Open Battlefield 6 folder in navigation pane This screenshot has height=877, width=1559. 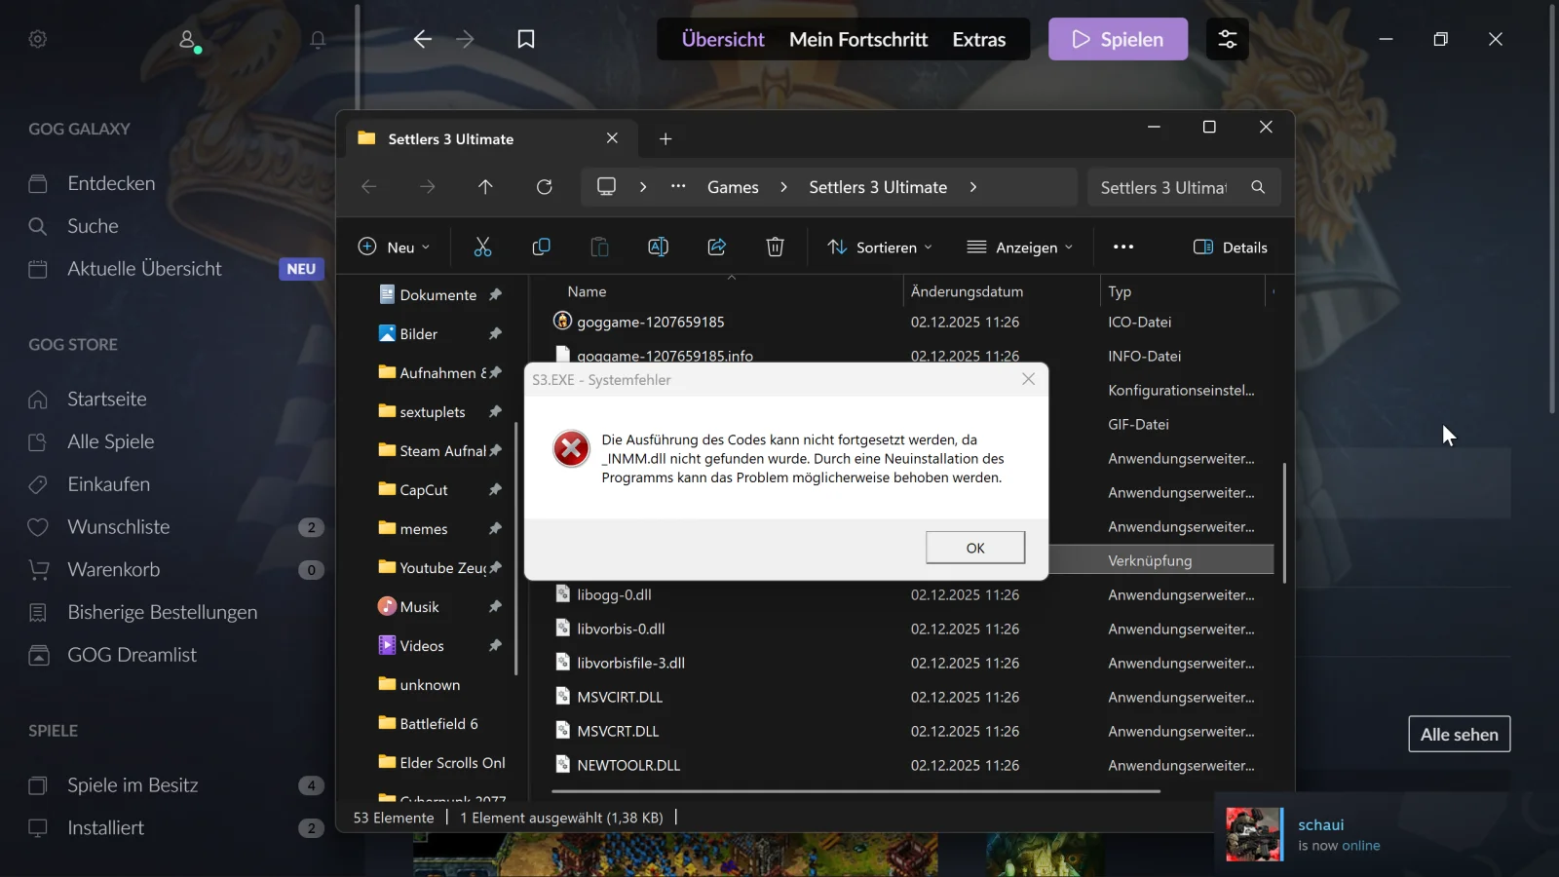[438, 724]
